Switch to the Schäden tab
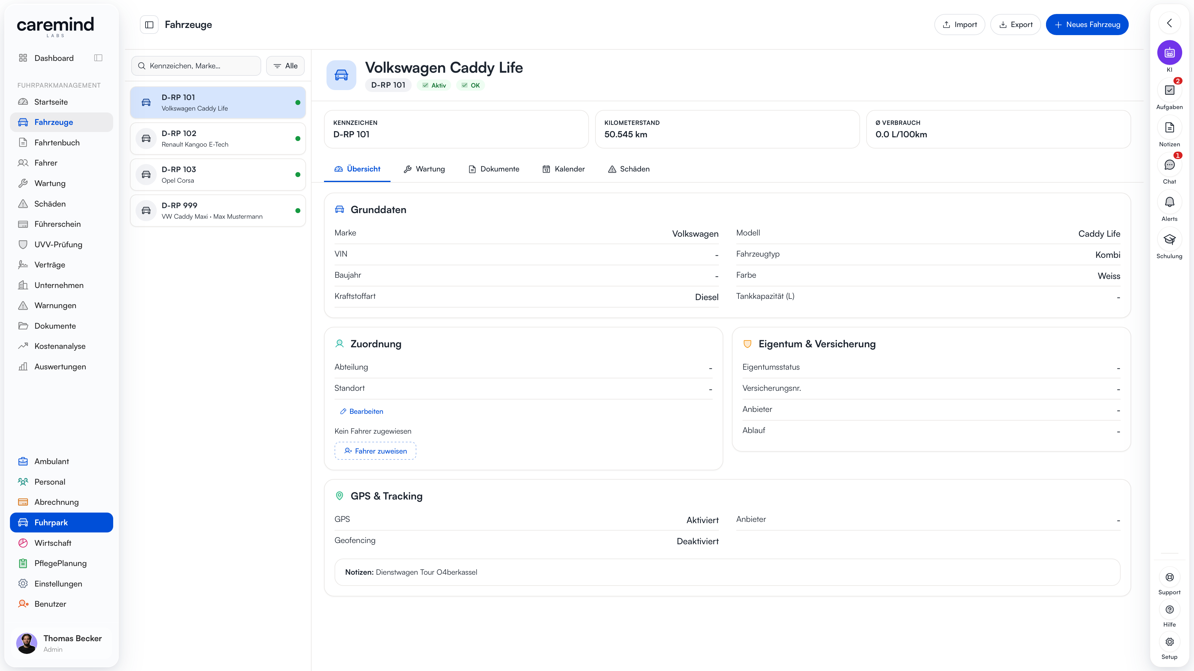The image size is (1194, 671). click(x=628, y=169)
